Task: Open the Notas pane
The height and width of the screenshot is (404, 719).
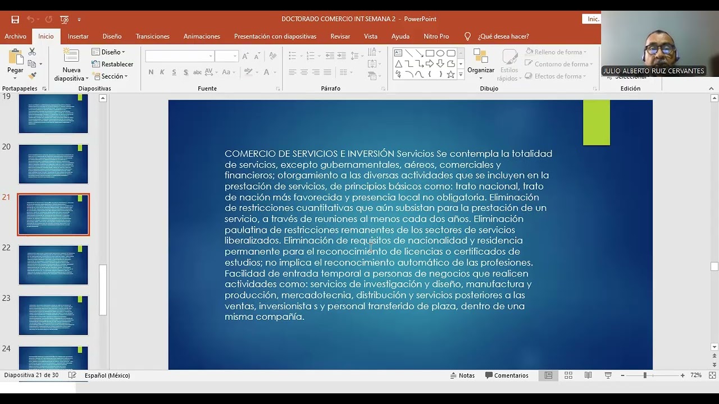Action: click(x=462, y=375)
